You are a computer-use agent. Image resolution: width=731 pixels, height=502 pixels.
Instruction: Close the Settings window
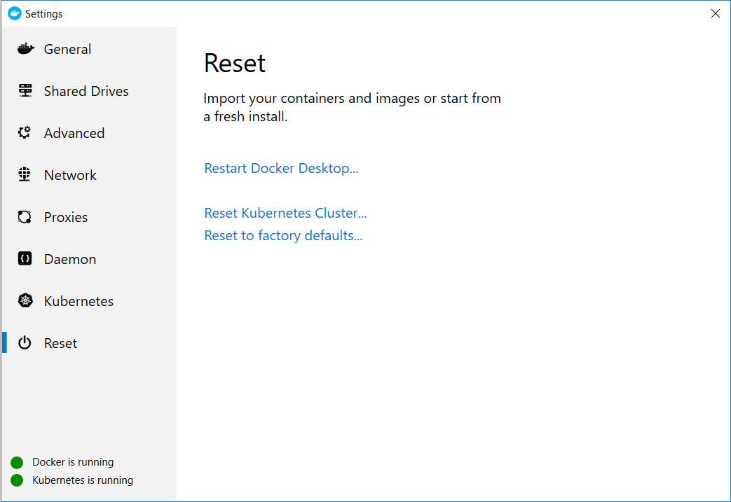(x=715, y=13)
